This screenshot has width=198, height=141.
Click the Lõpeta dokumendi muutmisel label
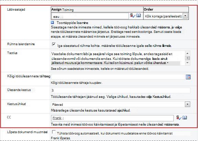tap(27, 132)
